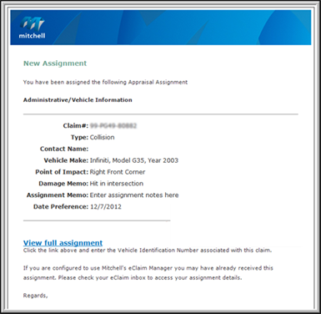Click the Regards closing text

pyautogui.click(x=35, y=296)
